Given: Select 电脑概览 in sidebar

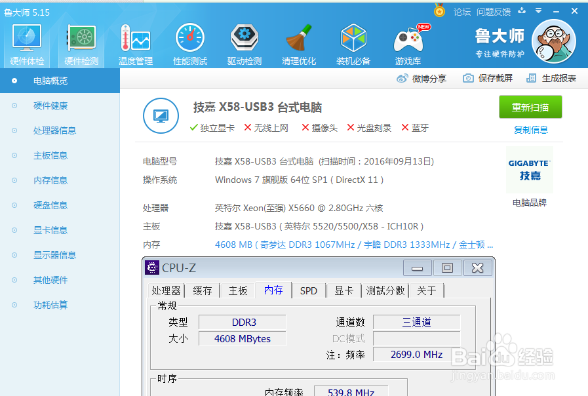Looking at the screenshot, I should click(x=60, y=81).
